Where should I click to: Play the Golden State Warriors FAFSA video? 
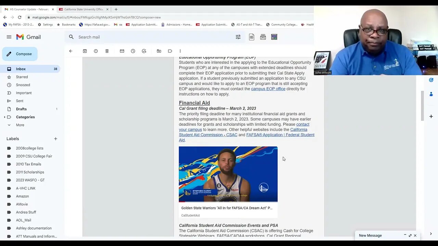pos(228,174)
